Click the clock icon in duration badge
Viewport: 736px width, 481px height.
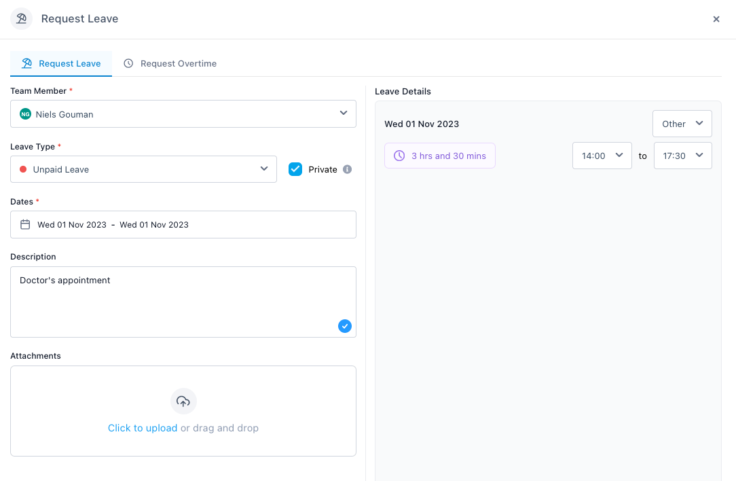click(x=399, y=156)
